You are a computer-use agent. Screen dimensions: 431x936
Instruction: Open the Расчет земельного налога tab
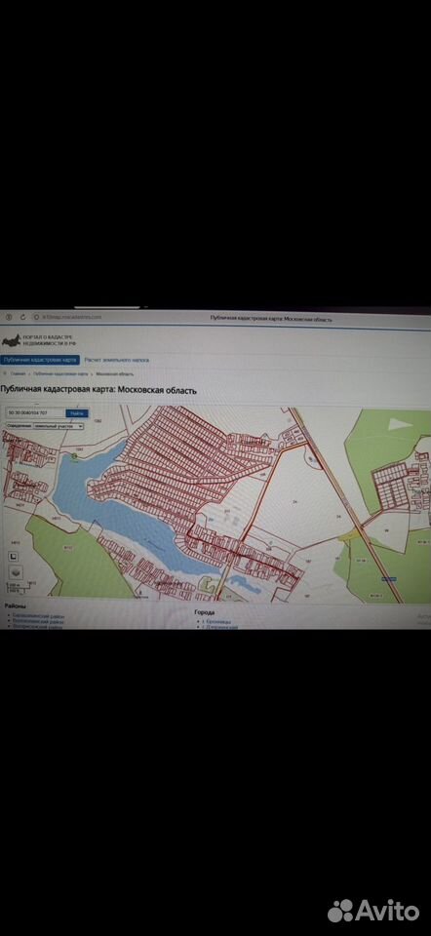pyautogui.click(x=116, y=360)
